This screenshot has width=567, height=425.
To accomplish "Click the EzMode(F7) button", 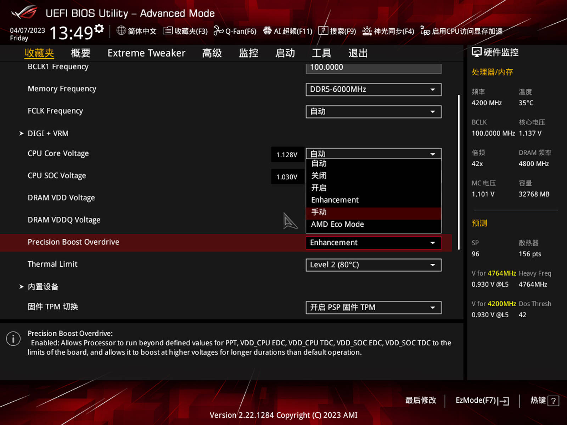I will pyautogui.click(x=482, y=401).
